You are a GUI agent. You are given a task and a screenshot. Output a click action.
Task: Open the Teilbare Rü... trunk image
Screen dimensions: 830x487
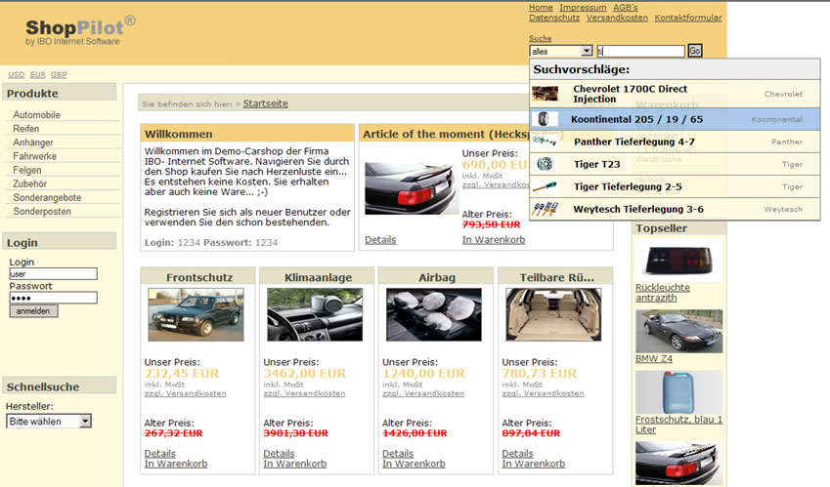point(553,314)
